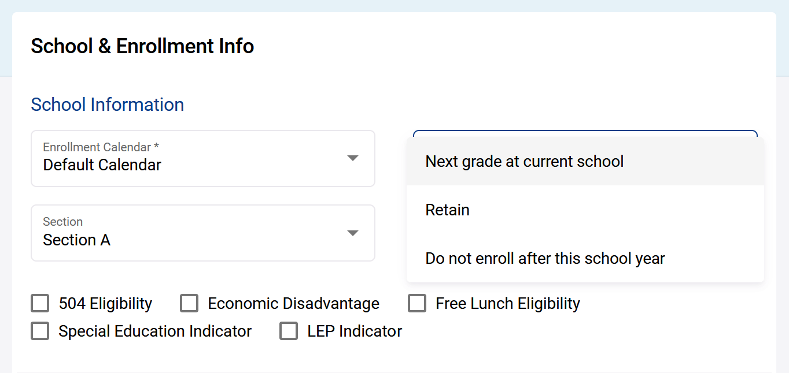Click the 'Enrollment Calendar *' field label
This screenshot has height=373, width=789.
click(101, 148)
